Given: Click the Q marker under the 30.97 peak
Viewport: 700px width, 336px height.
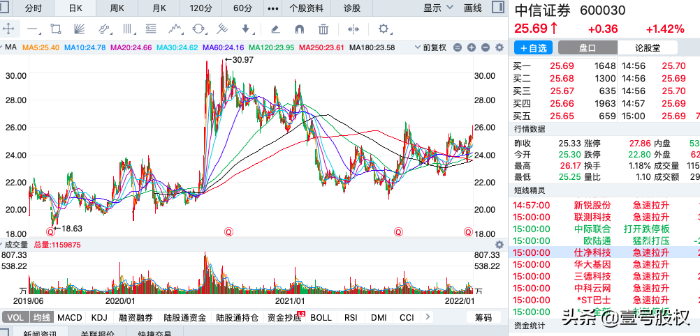Looking at the screenshot, I should [x=228, y=231].
